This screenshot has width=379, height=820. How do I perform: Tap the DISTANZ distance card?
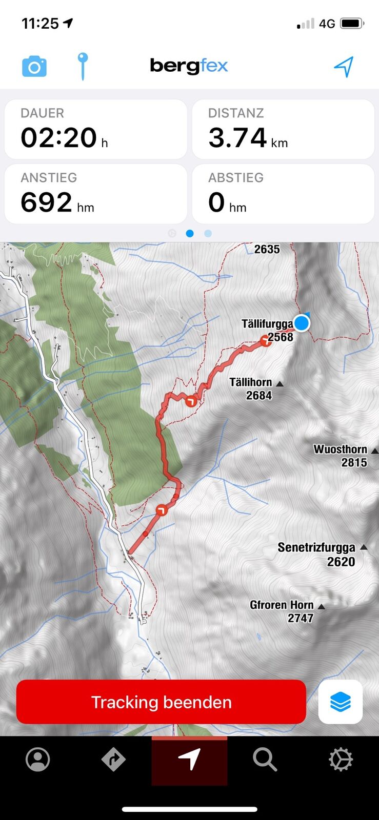(283, 129)
